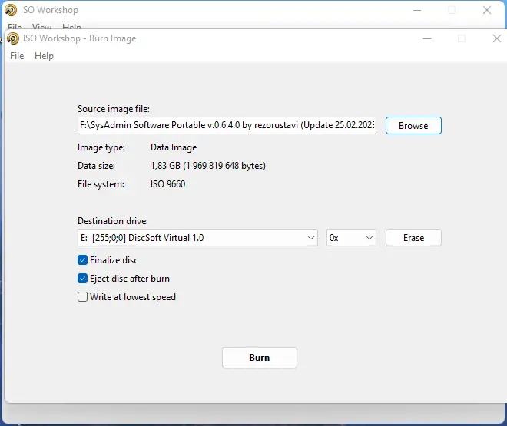
Task: Maximize the main ISO Workshop window
Action: tap(452, 11)
